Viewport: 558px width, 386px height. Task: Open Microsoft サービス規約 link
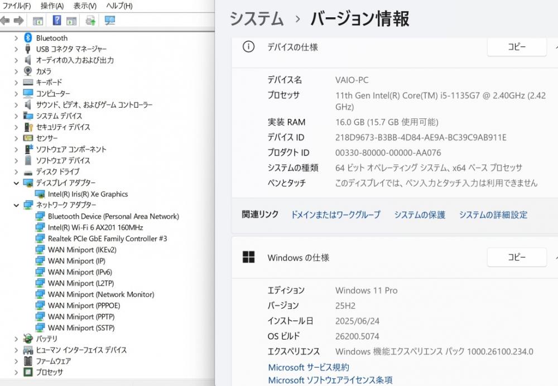[309, 367]
